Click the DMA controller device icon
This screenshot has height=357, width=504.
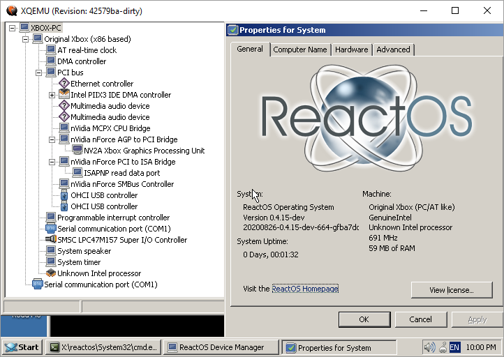[x=51, y=61]
